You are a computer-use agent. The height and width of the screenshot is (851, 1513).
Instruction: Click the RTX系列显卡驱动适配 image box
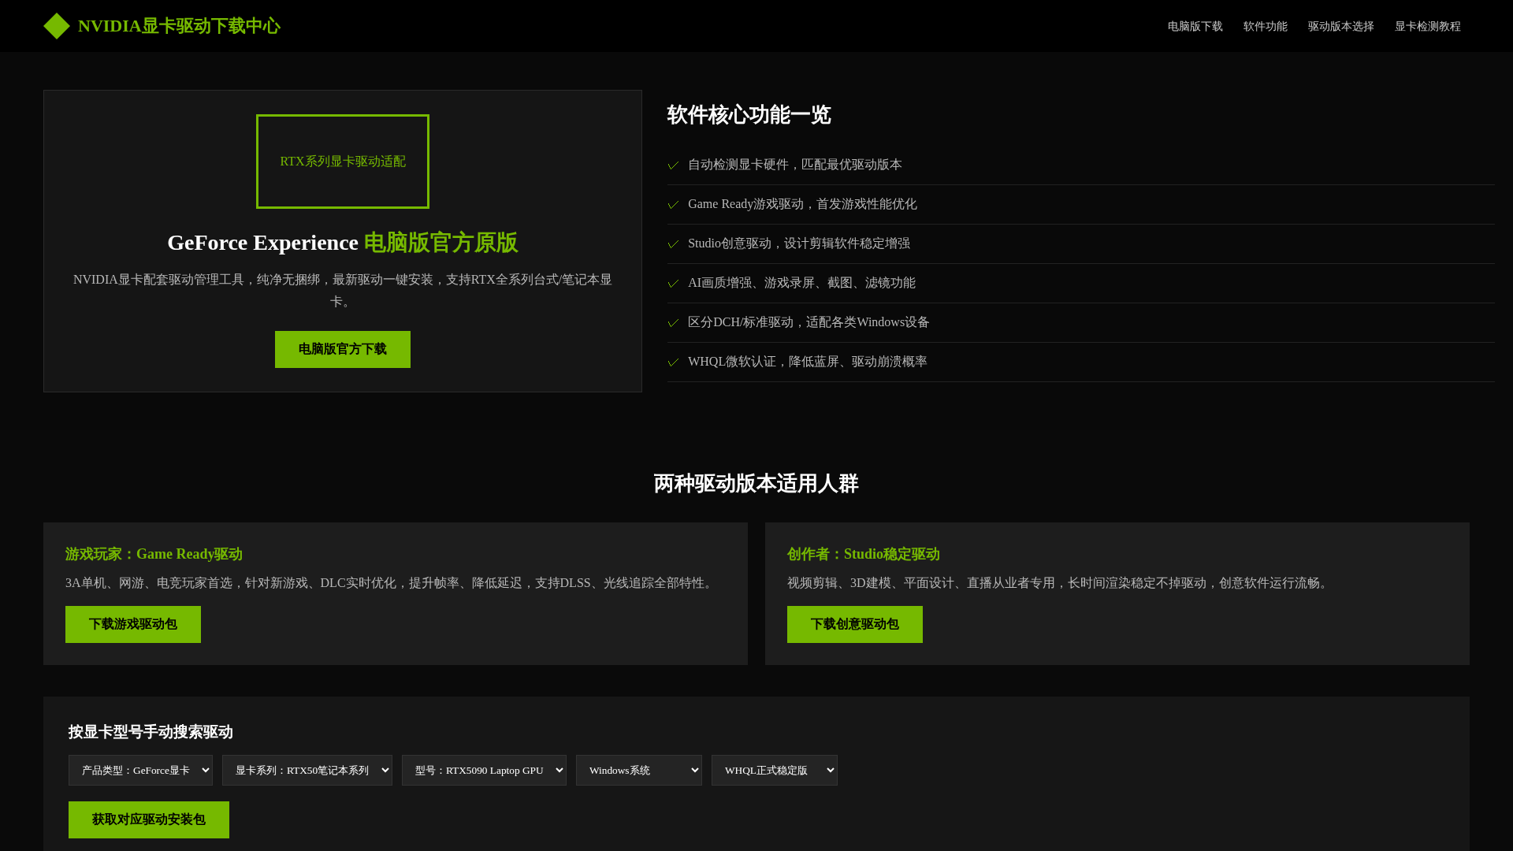(x=343, y=162)
